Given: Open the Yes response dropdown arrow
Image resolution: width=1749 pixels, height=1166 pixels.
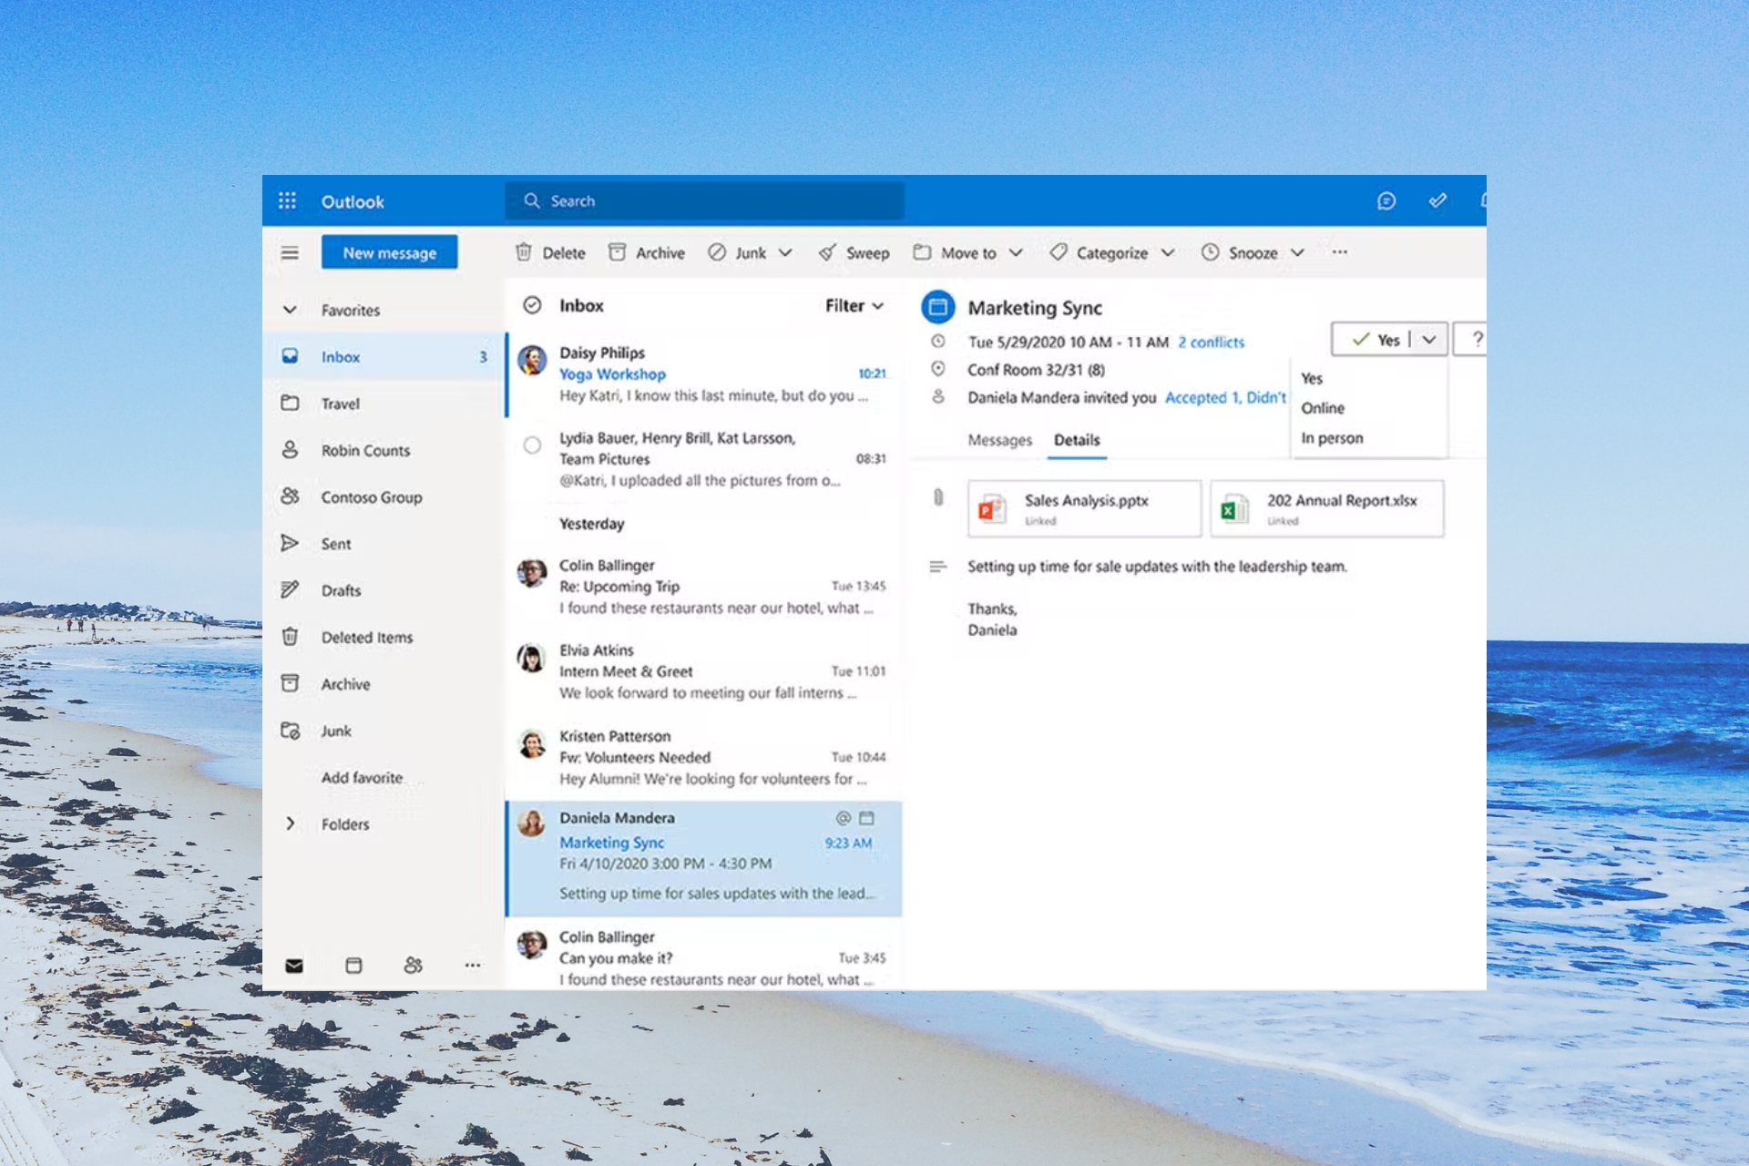Looking at the screenshot, I should coord(1429,340).
